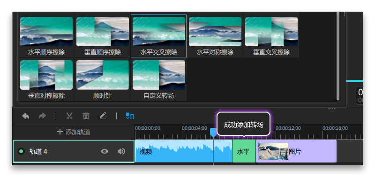Viewport: 375px width, 177px height.
Task: Click the 00:00:16;00 ruler mark
Action: click(x=335, y=128)
